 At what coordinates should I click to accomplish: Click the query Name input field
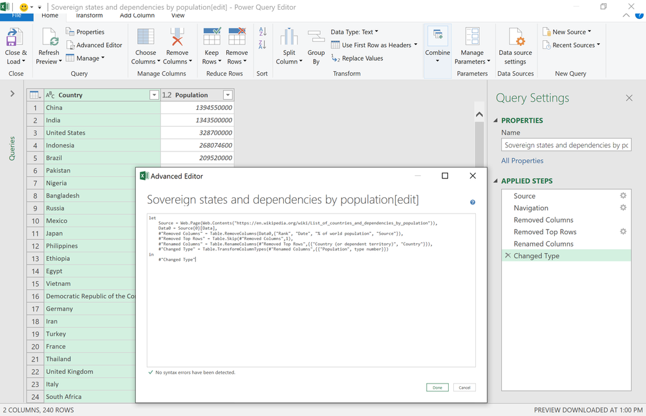[566, 146]
